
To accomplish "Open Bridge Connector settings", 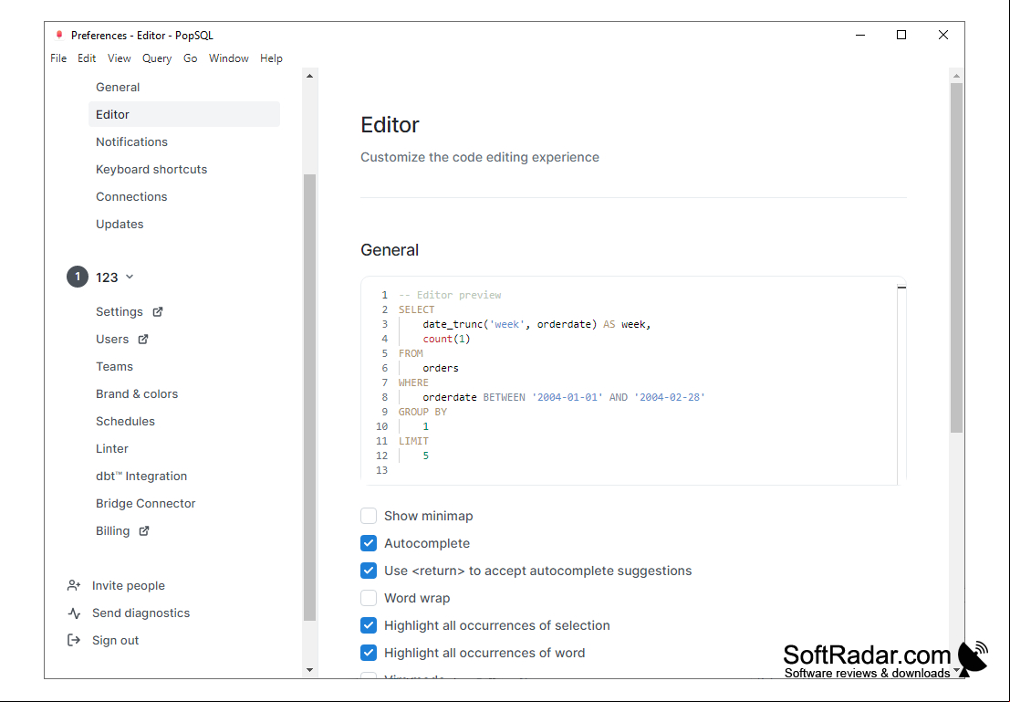I will pos(146,504).
